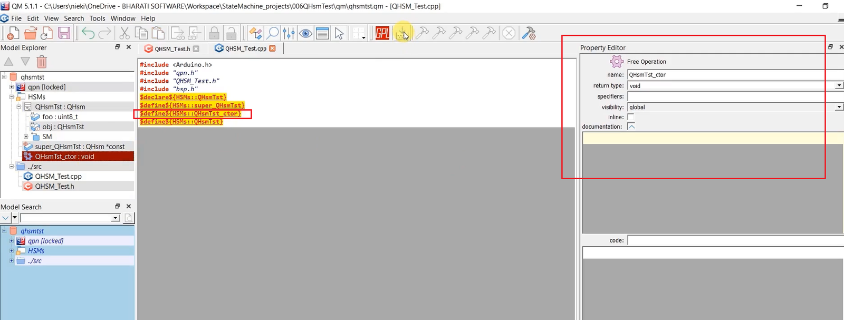Click the first hammer build tool icon

click(422, 33)
